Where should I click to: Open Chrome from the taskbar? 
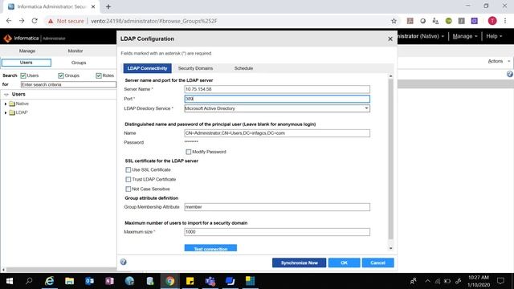point(169,281)
